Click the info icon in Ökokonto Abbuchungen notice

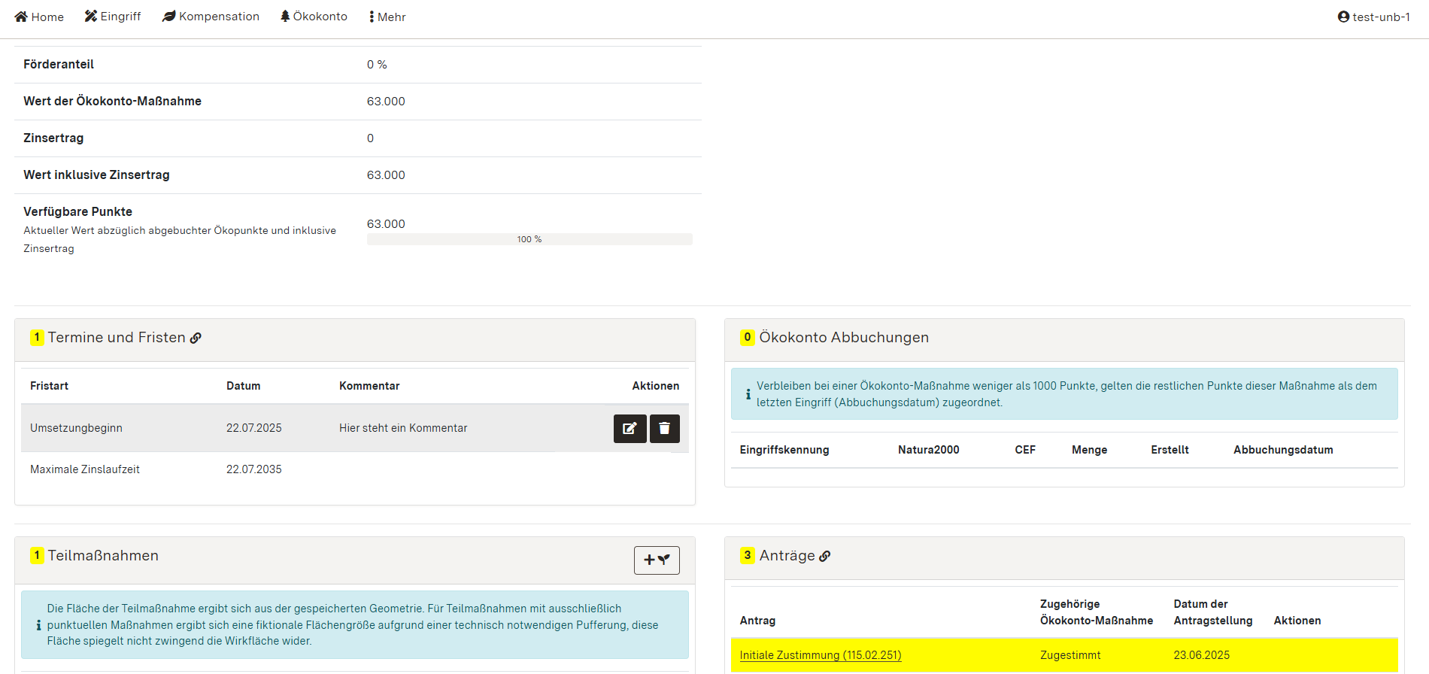click(x=748, y=394)
